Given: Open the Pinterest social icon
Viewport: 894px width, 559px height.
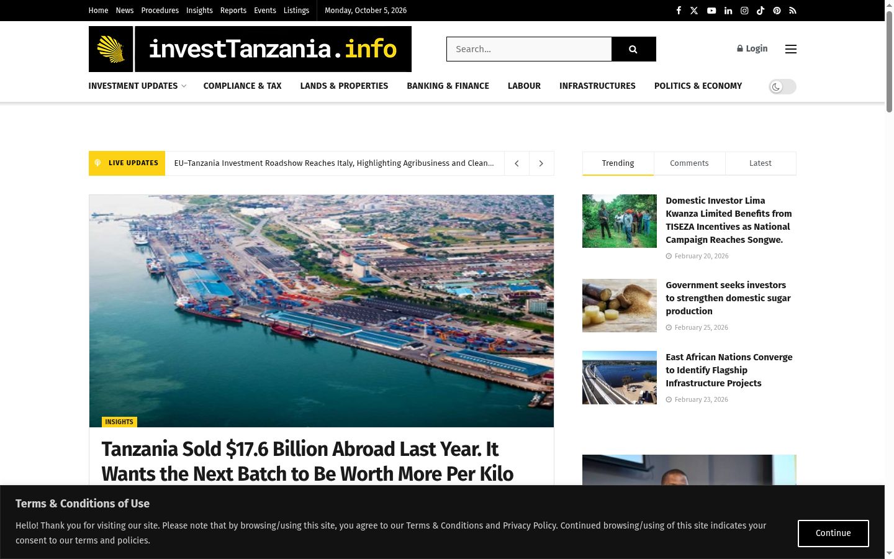Looking at the screenshot, I should [777, 11].
